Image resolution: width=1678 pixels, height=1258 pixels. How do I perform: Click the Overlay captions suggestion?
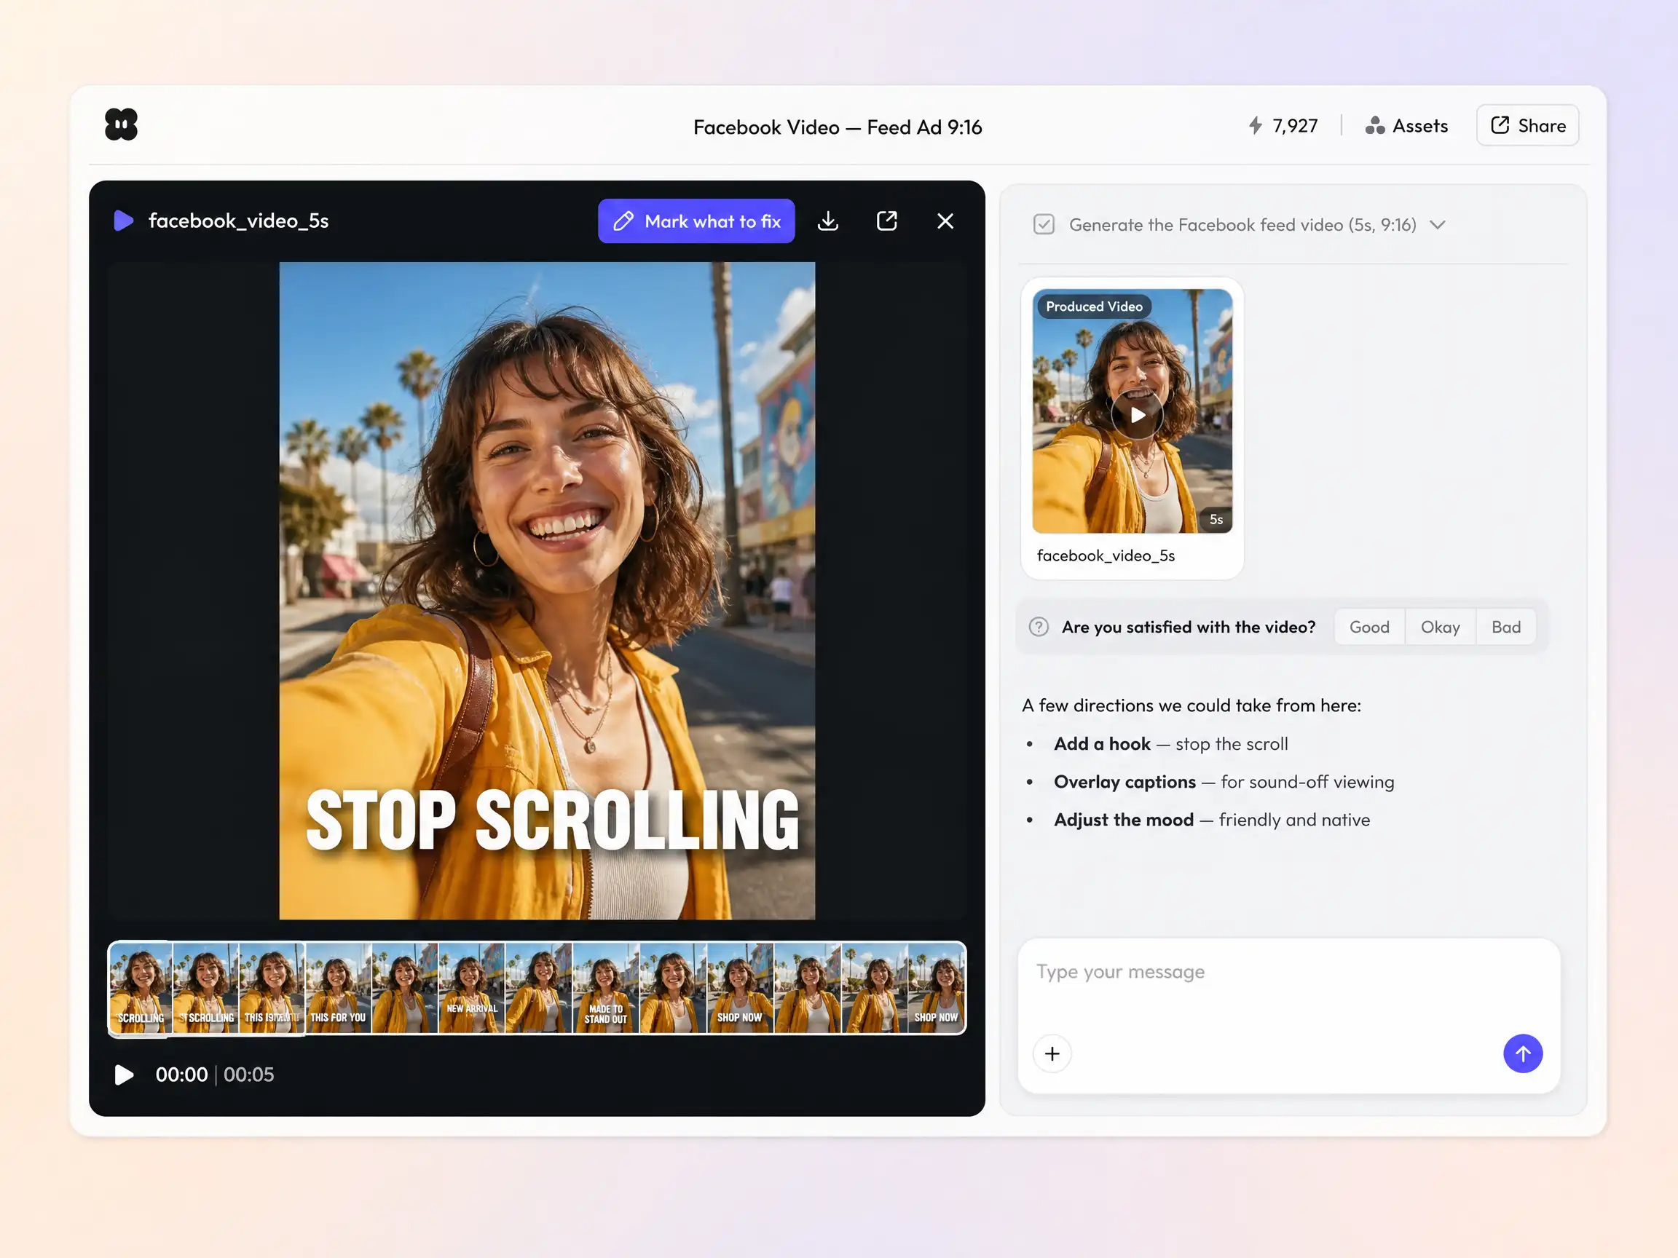1224,782
